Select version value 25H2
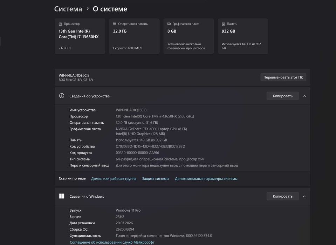 click(x=120, y=217)
